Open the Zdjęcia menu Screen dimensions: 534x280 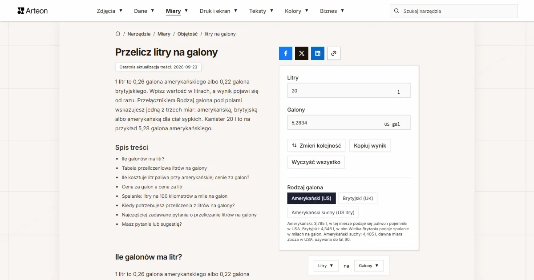click(x=109, y=11)
